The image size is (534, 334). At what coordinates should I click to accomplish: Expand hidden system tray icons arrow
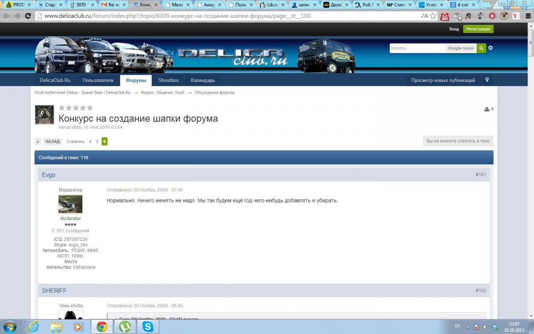[469, 326]
